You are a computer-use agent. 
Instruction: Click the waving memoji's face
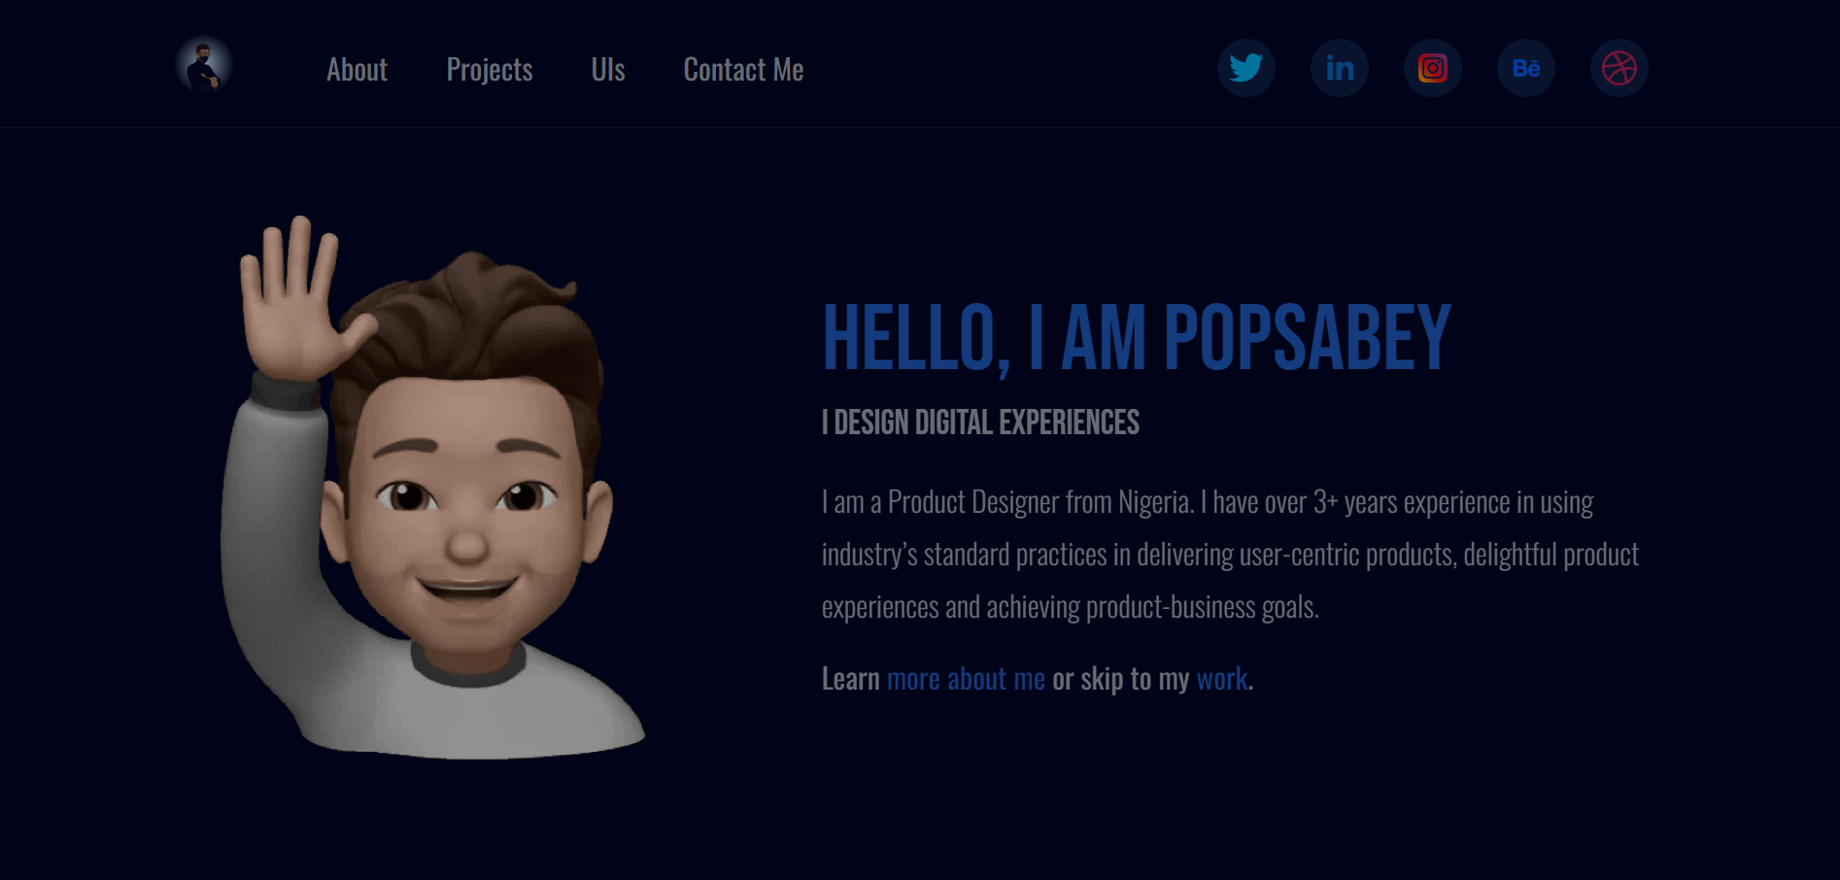[466, 515]
